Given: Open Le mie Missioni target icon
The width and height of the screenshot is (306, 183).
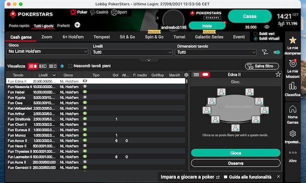Looking at the screenshot, I should (x=293, y=63).
